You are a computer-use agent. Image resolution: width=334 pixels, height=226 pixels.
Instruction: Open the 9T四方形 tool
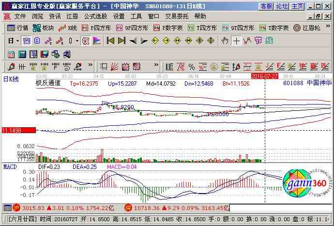238,28
